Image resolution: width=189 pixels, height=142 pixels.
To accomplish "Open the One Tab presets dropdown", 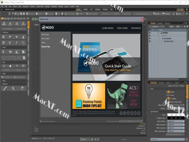I will tap(175, 86).
